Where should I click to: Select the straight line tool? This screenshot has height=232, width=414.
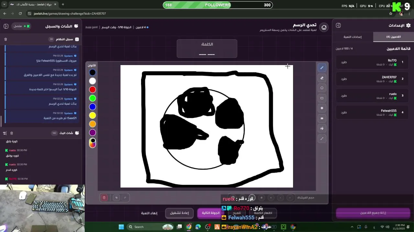(x=322, y=139)
